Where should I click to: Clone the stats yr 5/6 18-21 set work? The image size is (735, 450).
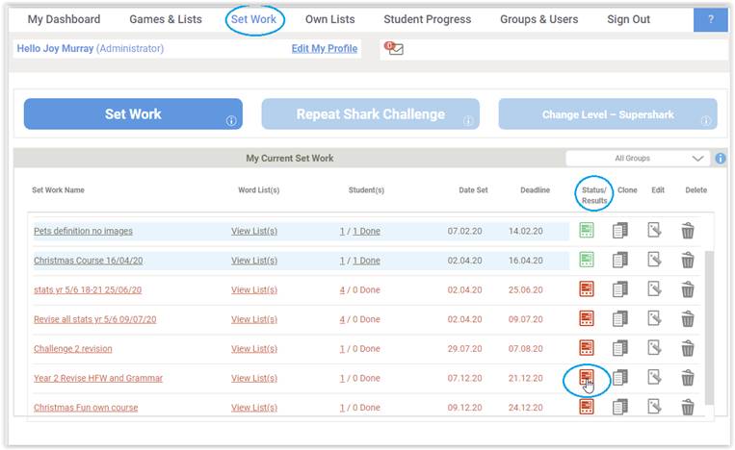coord(620,289)
